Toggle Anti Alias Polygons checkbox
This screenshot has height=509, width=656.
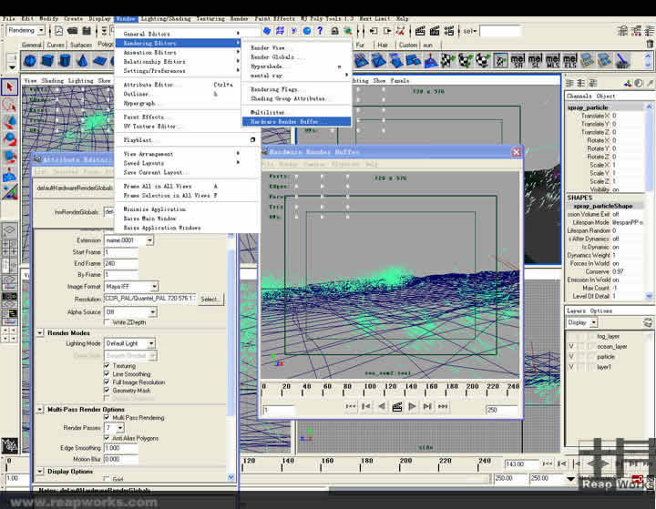[x=107, y=438]
